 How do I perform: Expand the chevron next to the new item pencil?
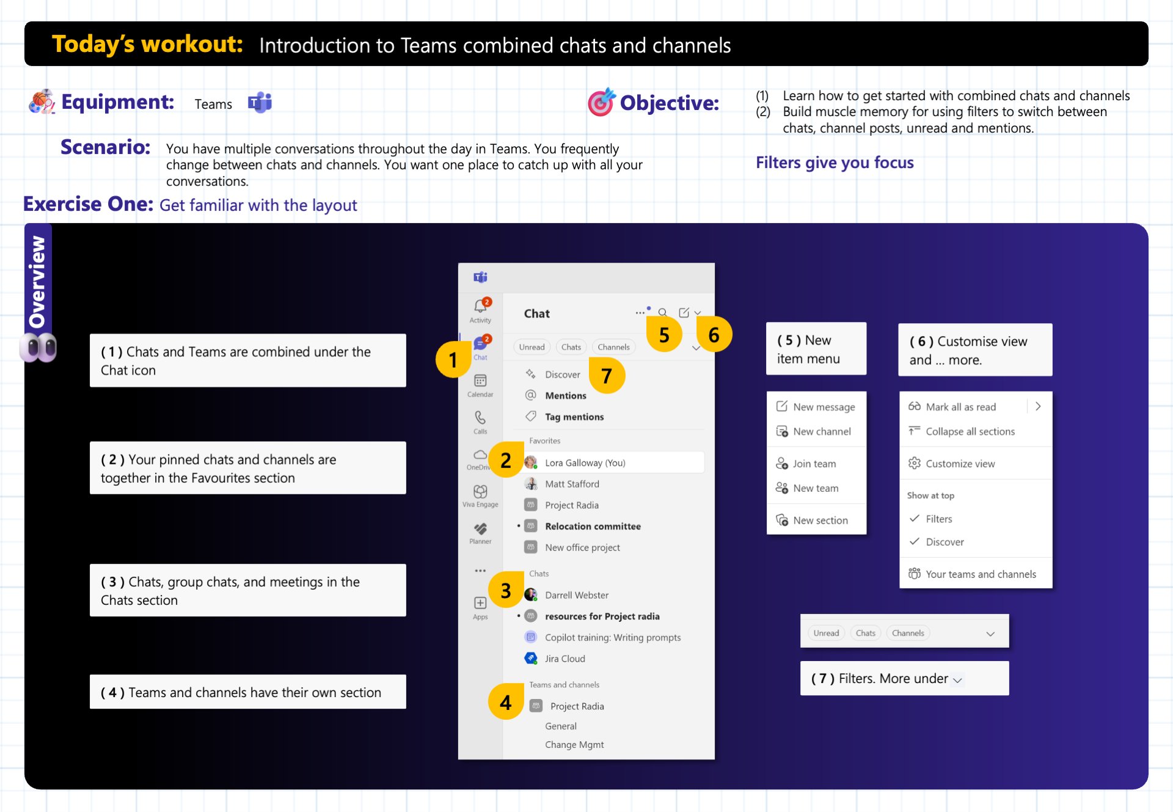[698, 312]
